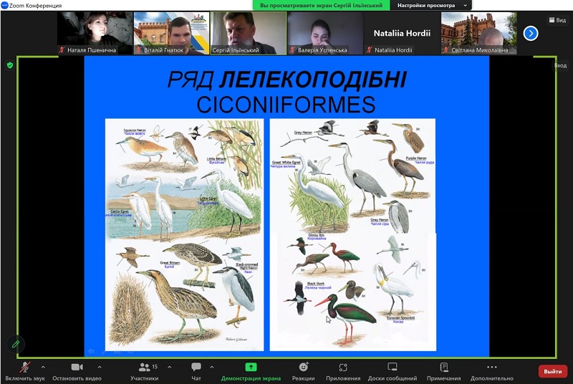Click Вход button at right edge
The width and height of the screenshot is (573, 384).
tap(560, 66)
